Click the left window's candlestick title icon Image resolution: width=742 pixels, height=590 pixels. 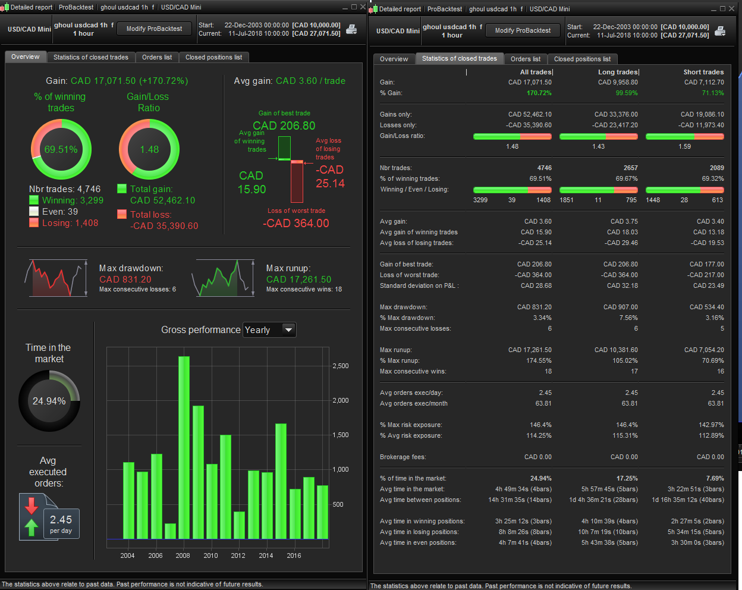click(x=5, y=7)
